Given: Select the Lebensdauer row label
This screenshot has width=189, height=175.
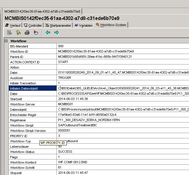Looking at the screenshot, I should (33, 147).
